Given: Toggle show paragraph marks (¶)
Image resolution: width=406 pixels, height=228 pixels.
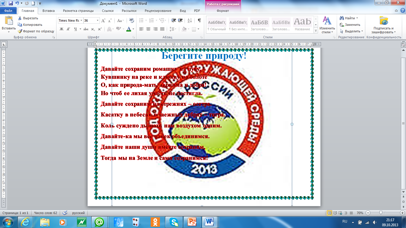Looking at the screenshot, I should 199,20.
